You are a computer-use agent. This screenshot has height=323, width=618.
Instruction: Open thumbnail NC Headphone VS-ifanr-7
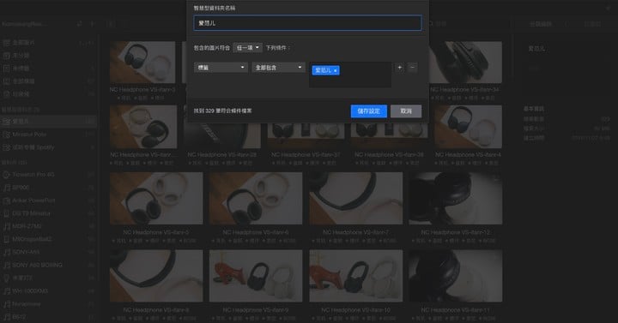pos(356,198)
